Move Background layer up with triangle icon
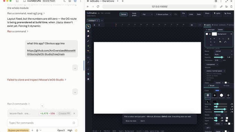The height and width of the screenshot is (132, 235). click(x=210, y=39)
